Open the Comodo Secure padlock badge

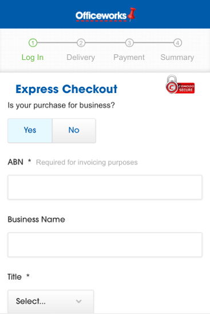point(180,84)
